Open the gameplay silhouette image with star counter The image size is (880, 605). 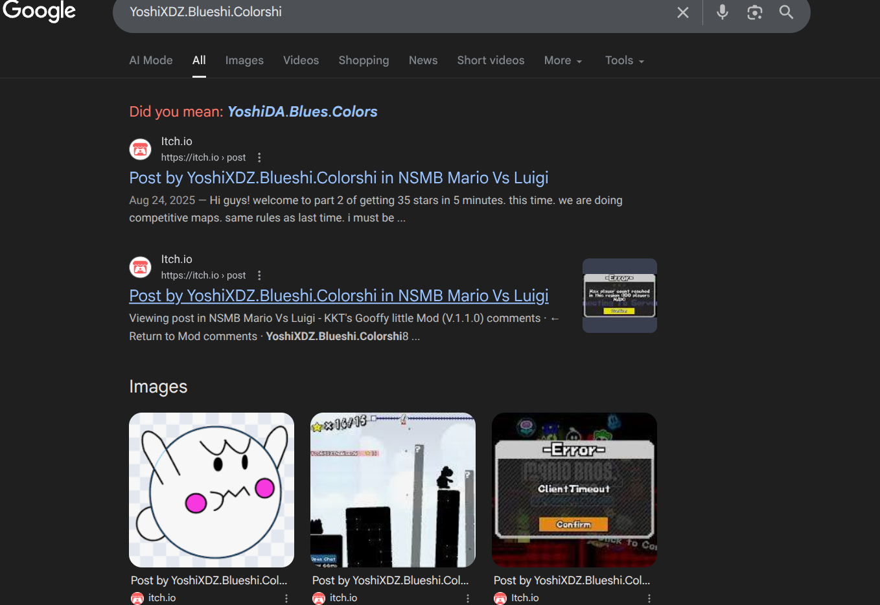(x=393, y=490)
